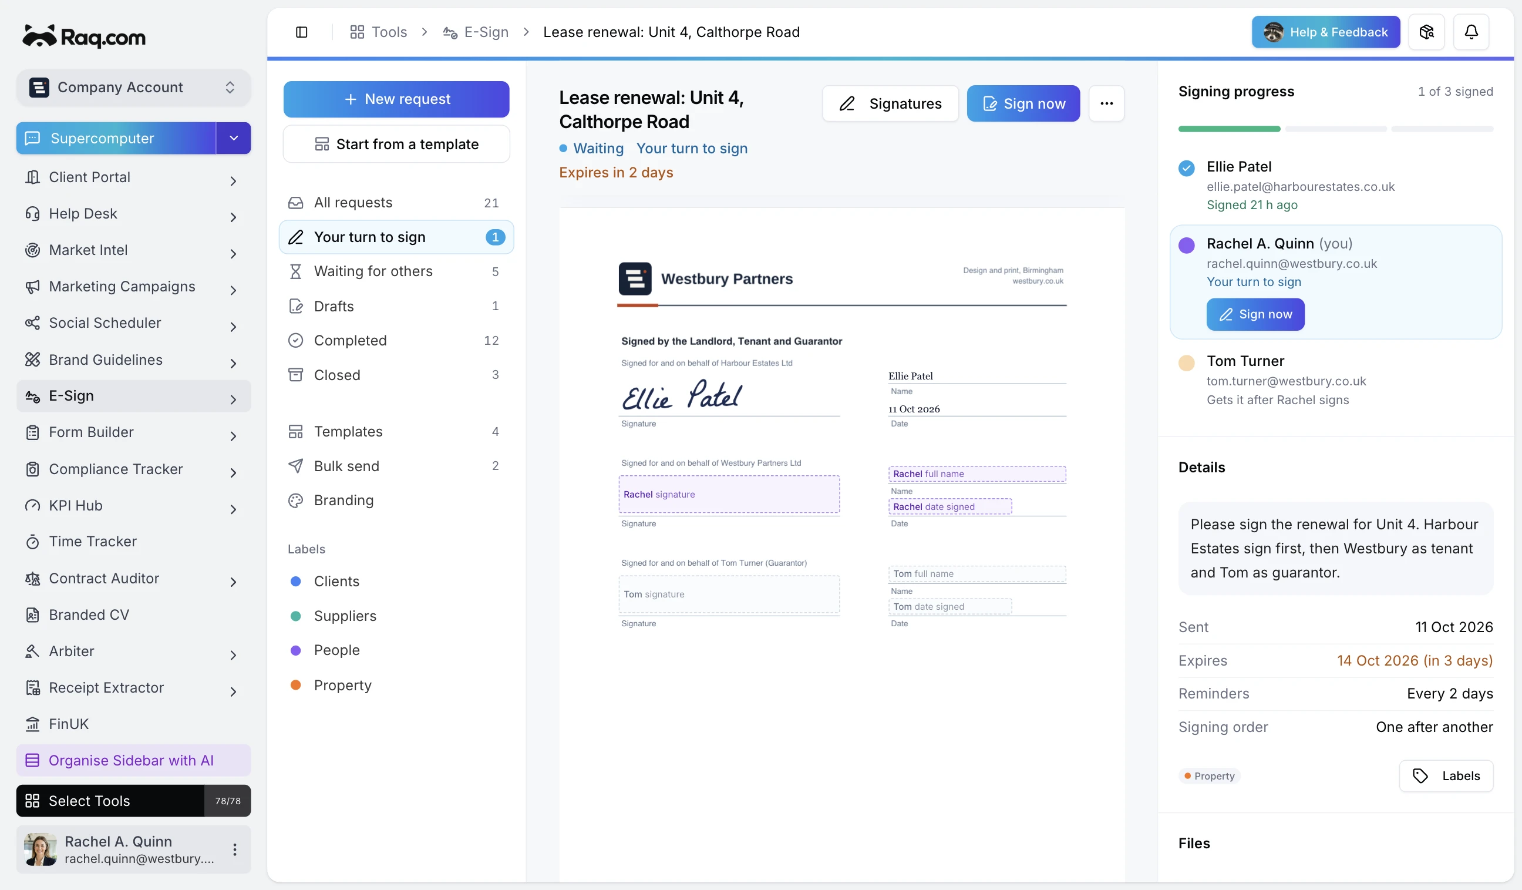Open Branding settings
Image resolution: width=1522 pixels, height=890 pixels.
tap(396, 501)
